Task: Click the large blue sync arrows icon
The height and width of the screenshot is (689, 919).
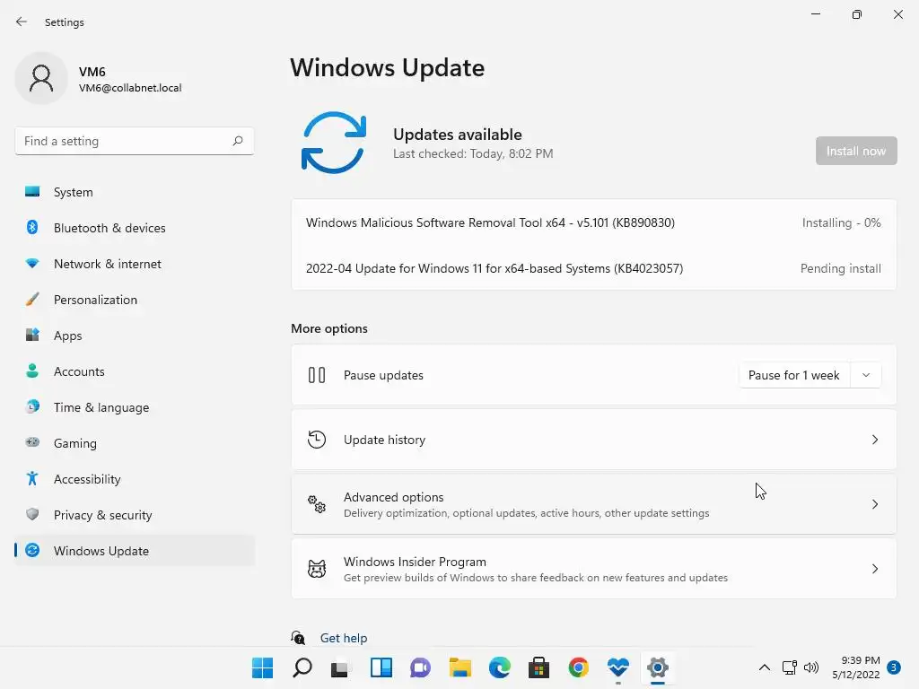Action: pyautogui.click(x=334, y=143)
